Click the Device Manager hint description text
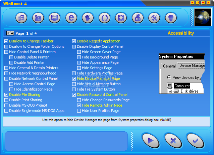Image resolution: width=214 pixels, height=155 pixels. [x=107, y=120]
